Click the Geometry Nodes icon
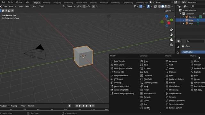The image size is (205, 115). point(142,83)
